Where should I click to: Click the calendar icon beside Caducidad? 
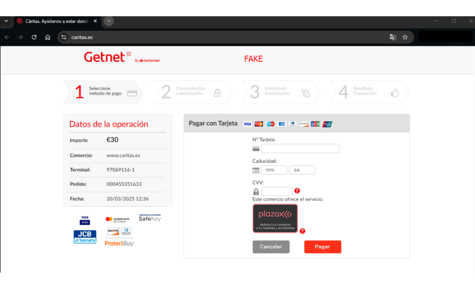coord(256,170)
